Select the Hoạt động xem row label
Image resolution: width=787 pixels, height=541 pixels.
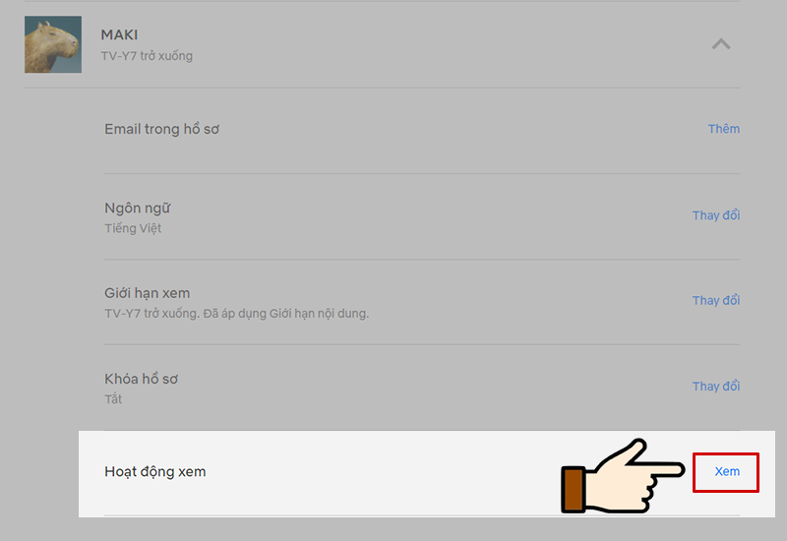point(155,472)
